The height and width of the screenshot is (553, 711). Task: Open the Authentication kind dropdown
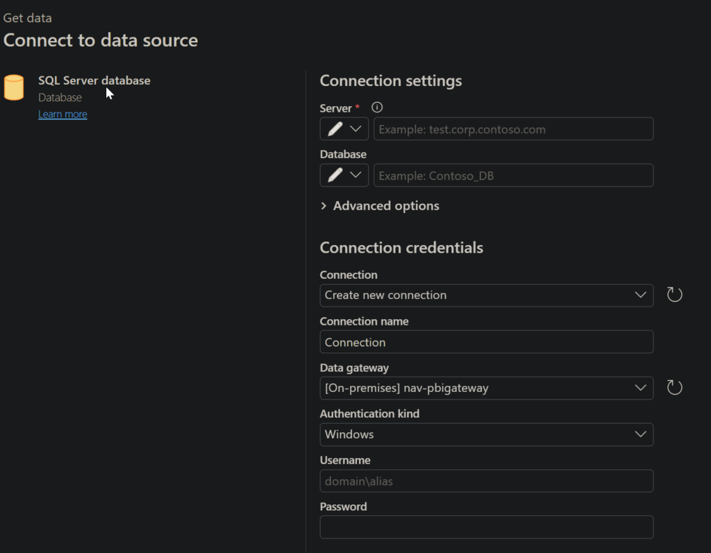[486, 434]
